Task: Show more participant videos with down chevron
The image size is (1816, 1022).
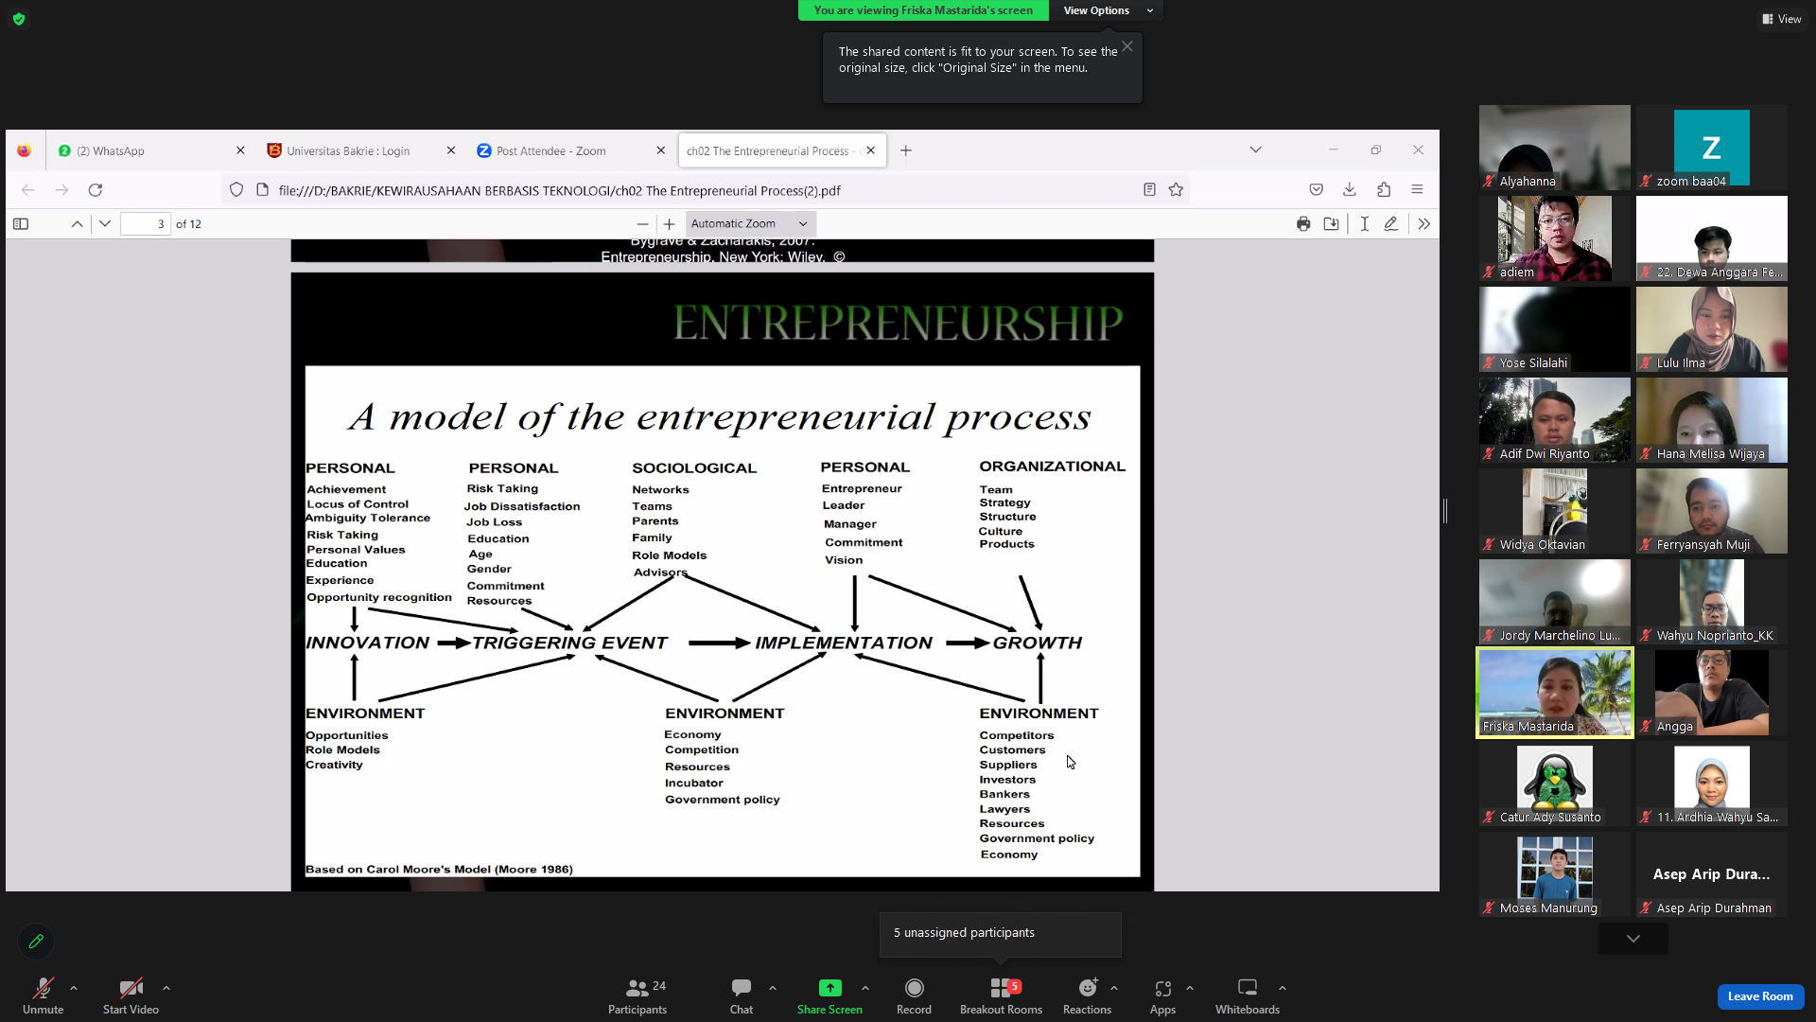Action: [1633, 939]
